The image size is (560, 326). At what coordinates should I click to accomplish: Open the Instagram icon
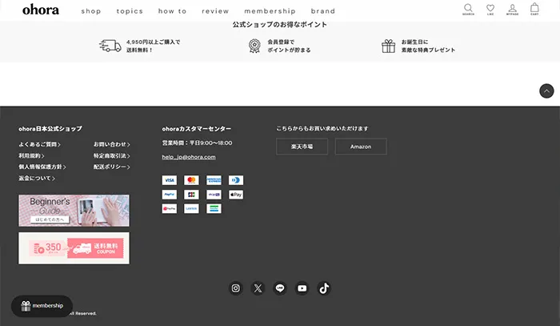(x=236, y=288)
